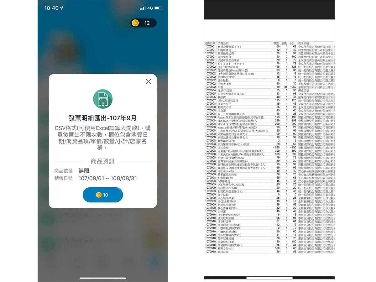Select the 個數 column header
This screenshot has width=376, height=282.
point(284,43)
